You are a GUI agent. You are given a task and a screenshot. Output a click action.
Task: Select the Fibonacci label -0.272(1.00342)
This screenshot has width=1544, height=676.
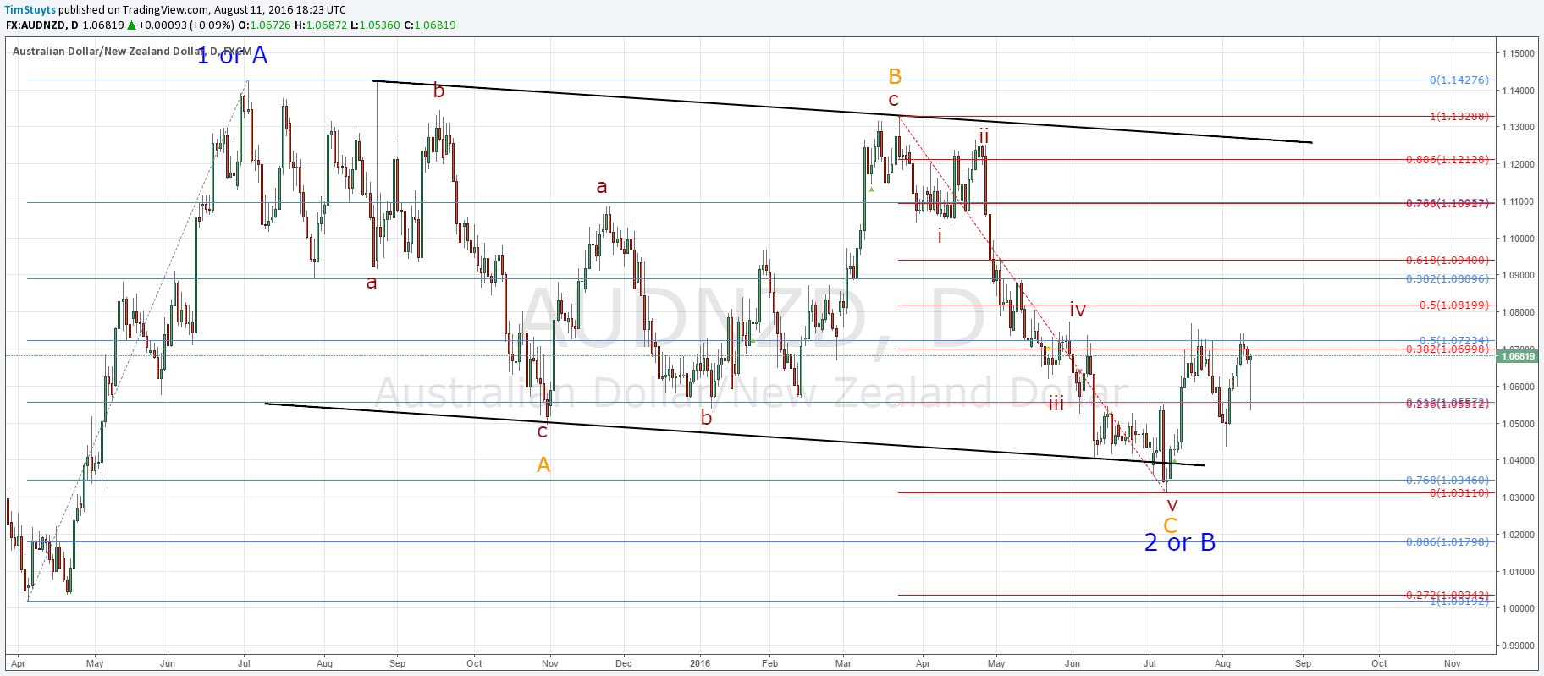[x=1446, y=595]
